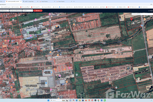Open File Explorer from taskbar

(80, 100)
